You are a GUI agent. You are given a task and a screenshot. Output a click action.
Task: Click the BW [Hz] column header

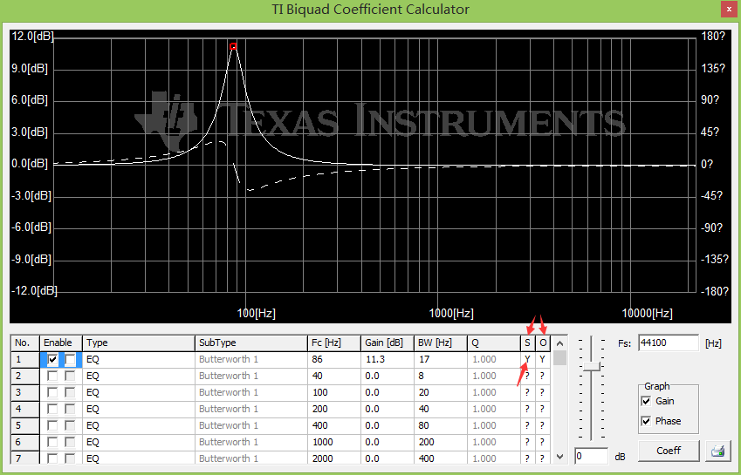(441, 343)
